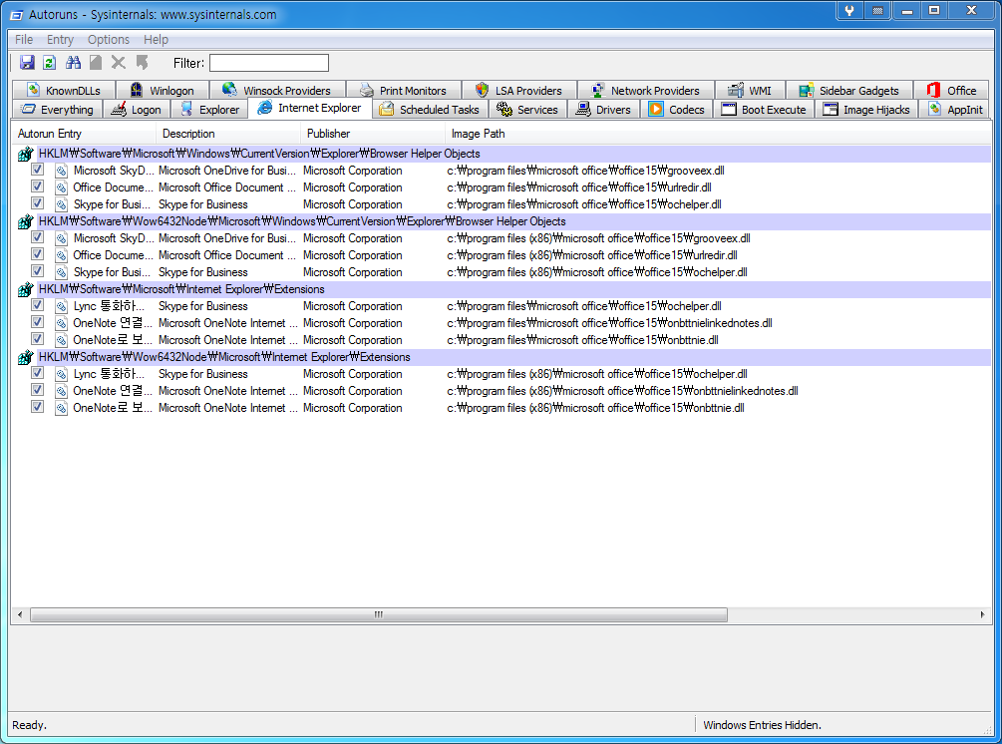Open the Image Hijacks tab

coord(866,110)
